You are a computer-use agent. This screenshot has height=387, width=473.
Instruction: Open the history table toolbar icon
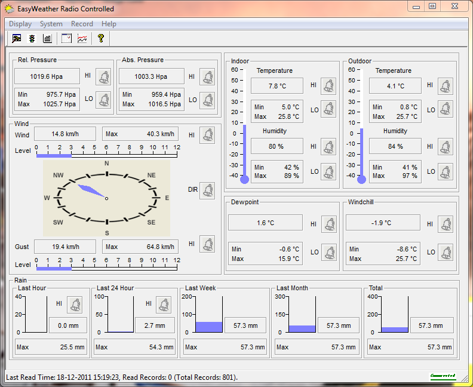pyautogui.click(x=66, y=38)
